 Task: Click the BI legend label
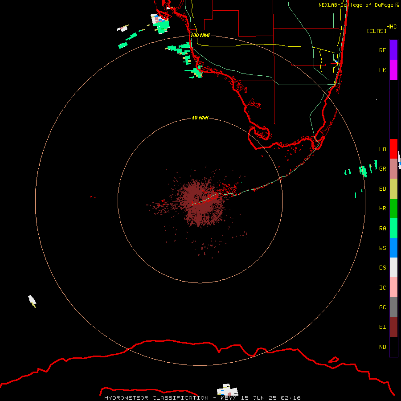(382, 327)
